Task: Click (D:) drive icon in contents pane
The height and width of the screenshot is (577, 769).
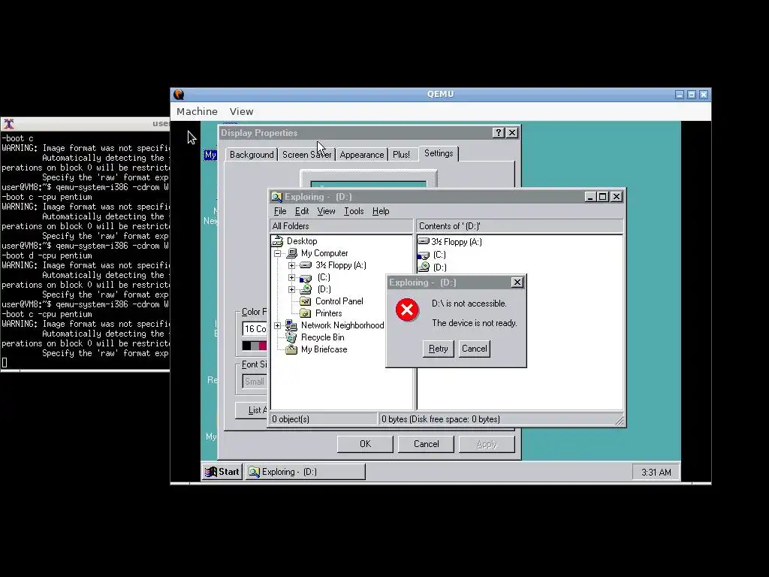Action: click(424, 267)
